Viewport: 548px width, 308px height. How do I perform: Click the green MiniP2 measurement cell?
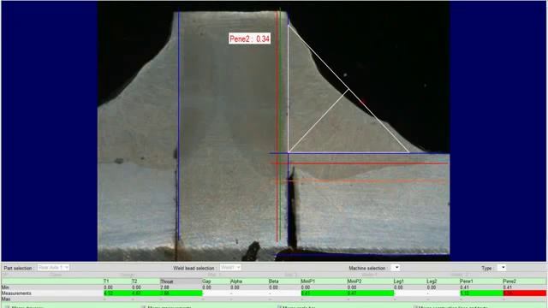point(371,293)
